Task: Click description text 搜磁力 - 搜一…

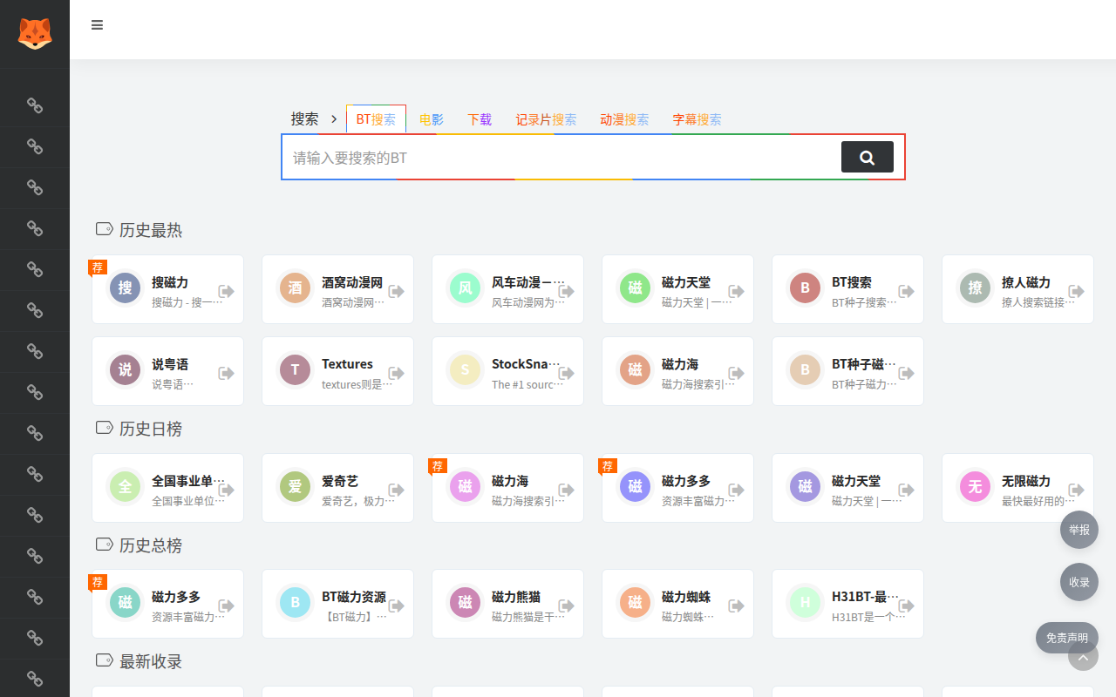Action: click(x=187, y=302)
